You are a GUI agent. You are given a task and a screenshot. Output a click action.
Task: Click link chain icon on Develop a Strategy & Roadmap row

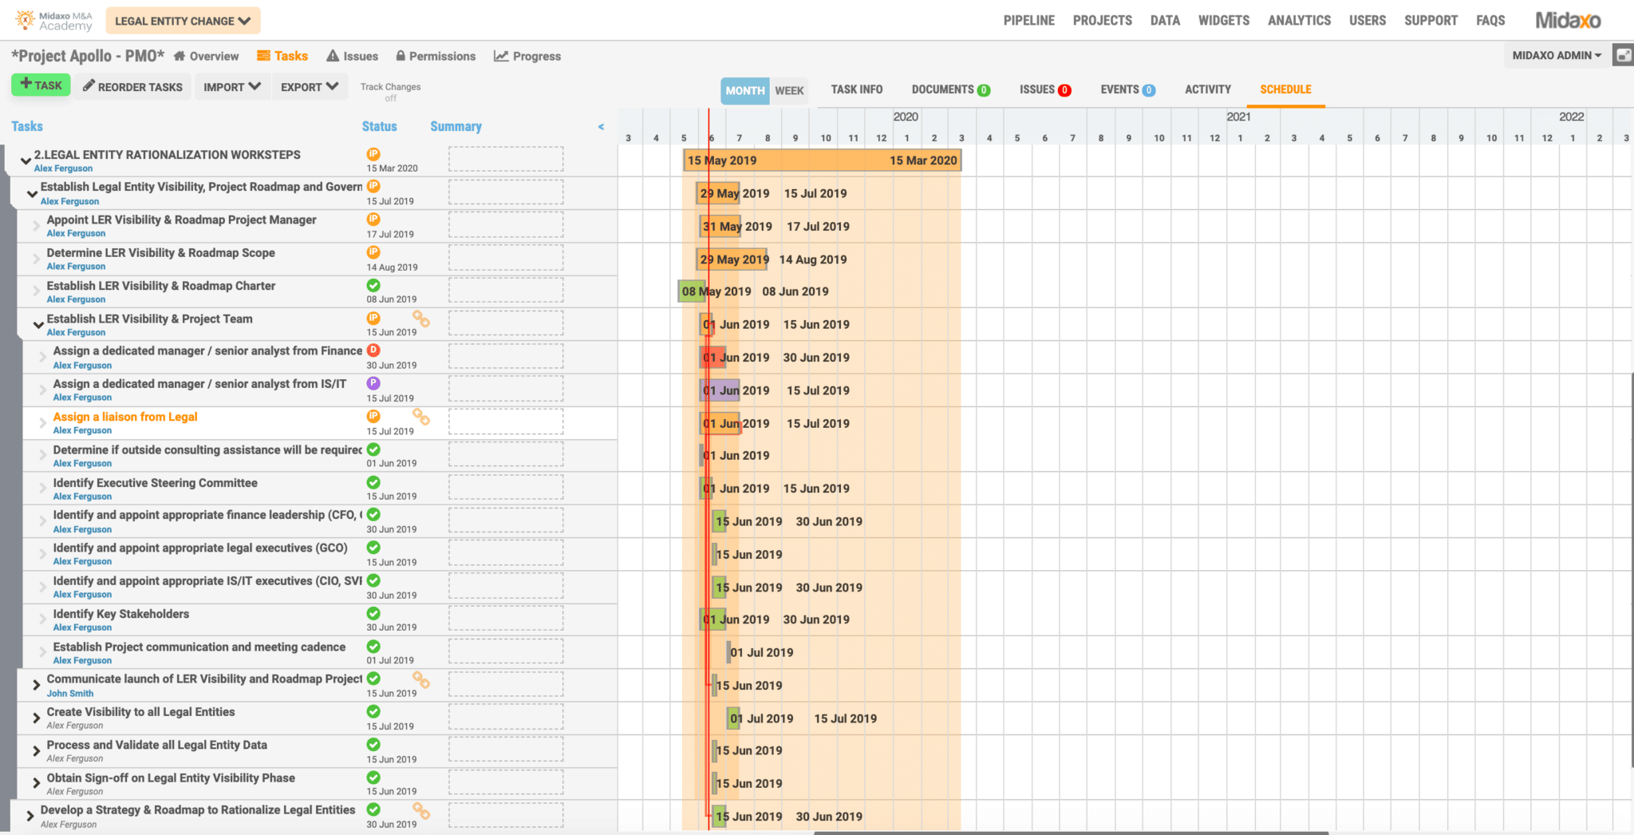coord(421,811)
